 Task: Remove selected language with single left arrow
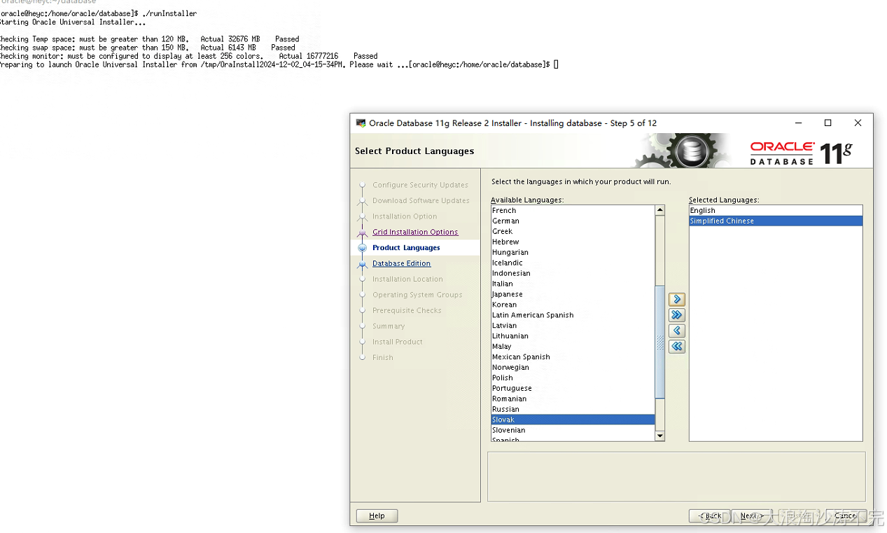coord(677,331)
